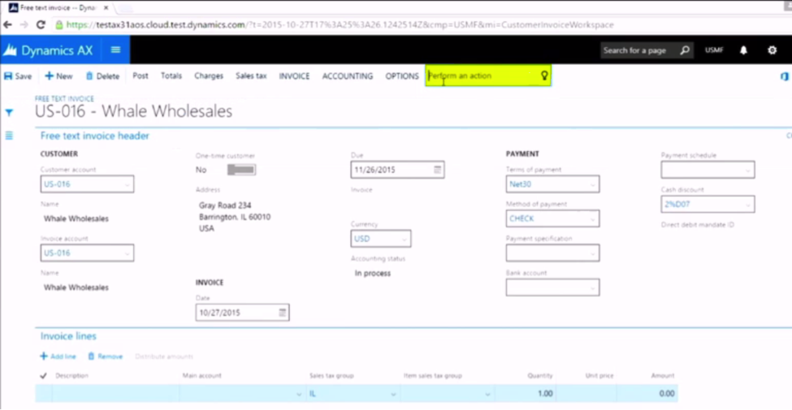This screenshot has width=792, height=410.
Task: Click the Save disk icon
Action: point(8,76)
